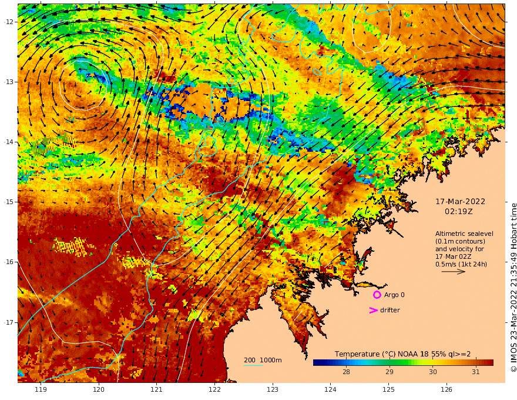Click the 'drifter' legend label
The width and height of the screenshot is (517, 400).
coord(390,310)
